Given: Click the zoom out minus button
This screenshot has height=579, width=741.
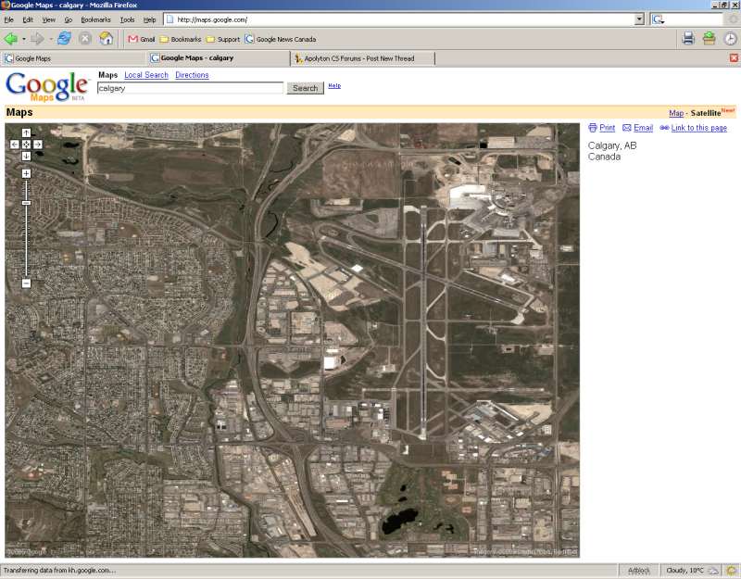Looking at the screenshot, I should coord(26,283).
